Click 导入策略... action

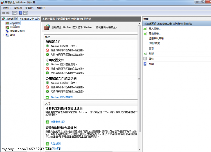pos(154,29)
